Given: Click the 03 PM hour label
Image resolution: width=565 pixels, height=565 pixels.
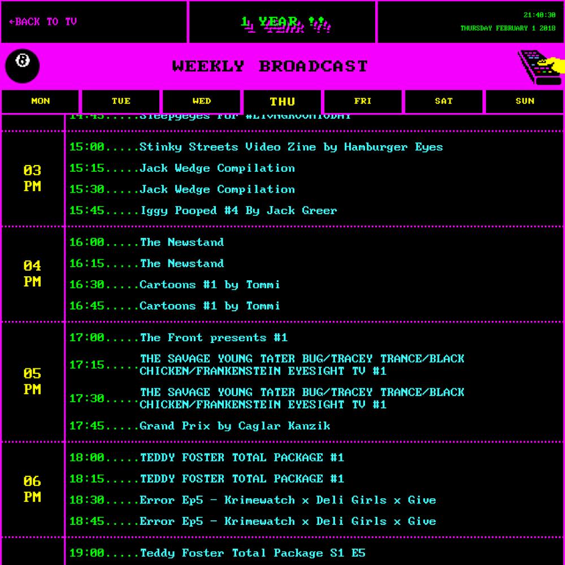Looking at the screenshot, I should click(x=32, y=179).
